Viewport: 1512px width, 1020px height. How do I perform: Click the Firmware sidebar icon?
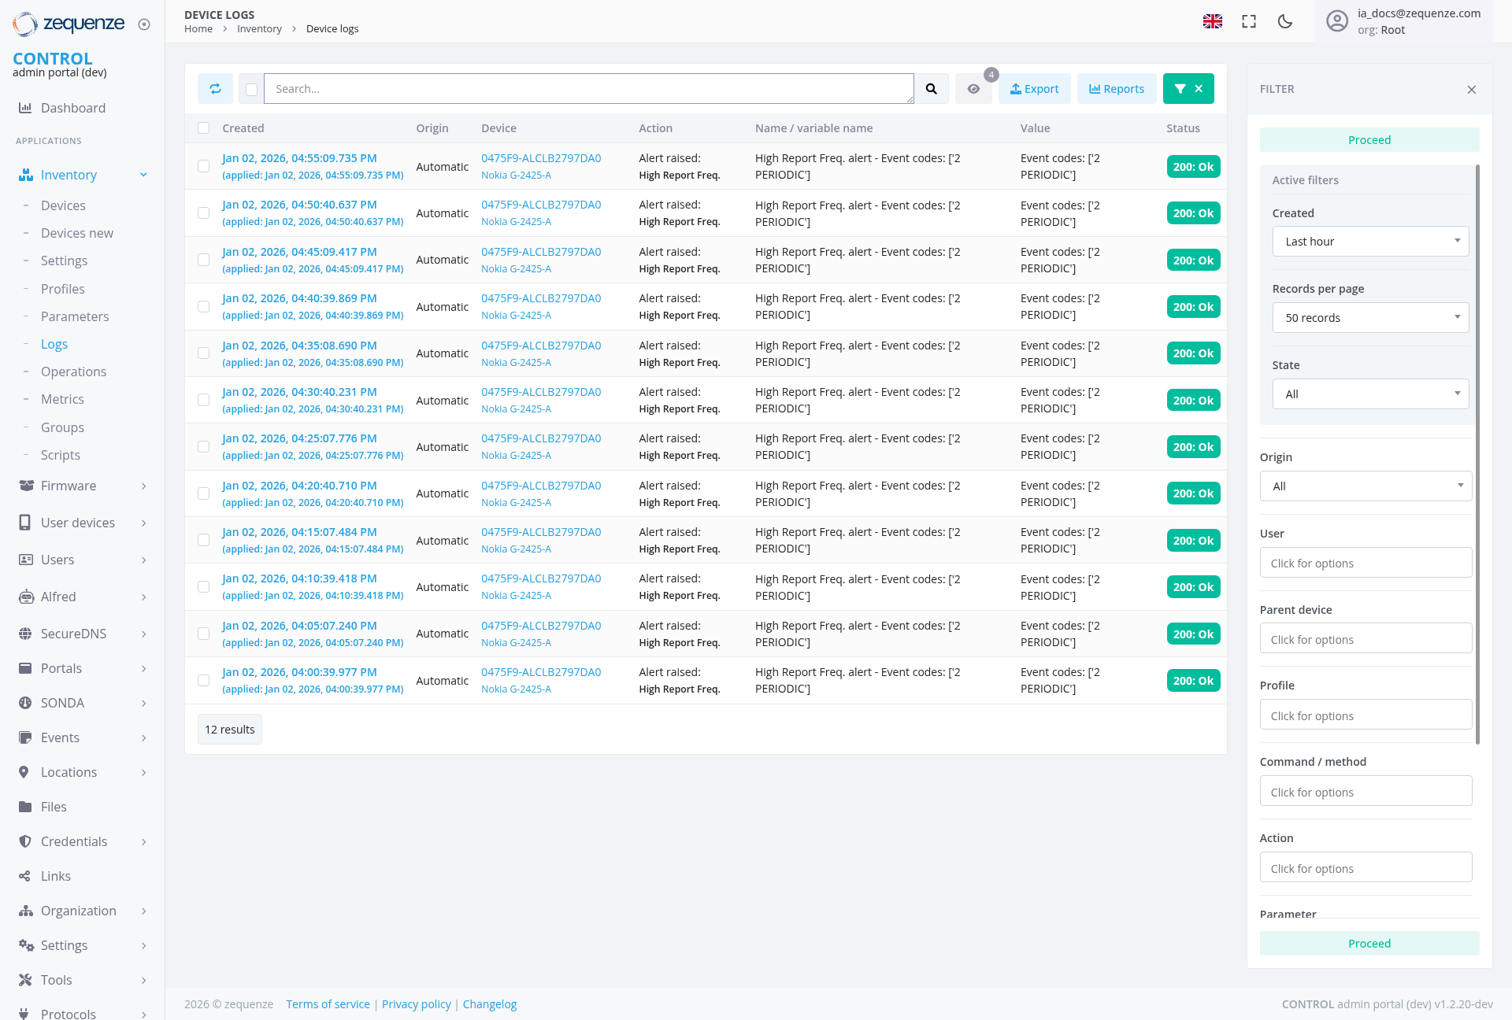coord(25,486)
